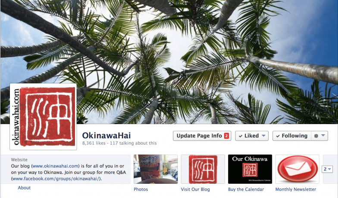Image resolution: width=338 pixels, height=198 pixels.
Task: Expand the Liked dropdown arrow
Action: pyautogui.click(x=263, y=136)
